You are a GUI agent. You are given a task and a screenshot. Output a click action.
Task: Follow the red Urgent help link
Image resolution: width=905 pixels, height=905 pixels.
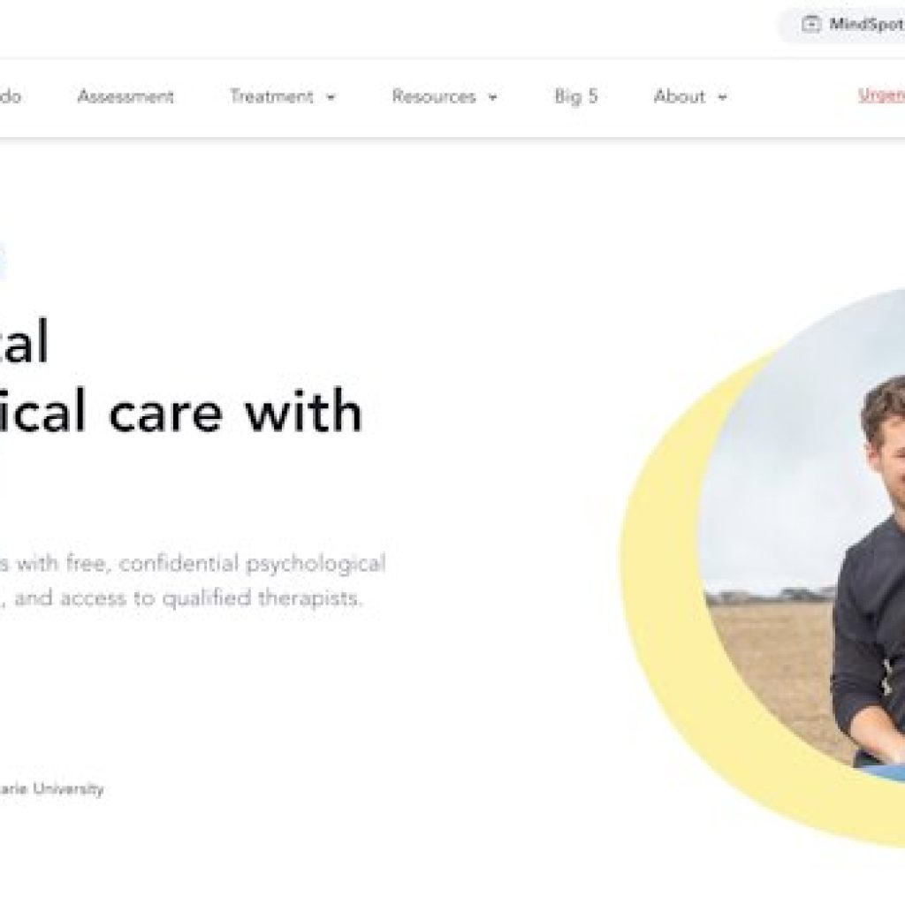point(881,95)
